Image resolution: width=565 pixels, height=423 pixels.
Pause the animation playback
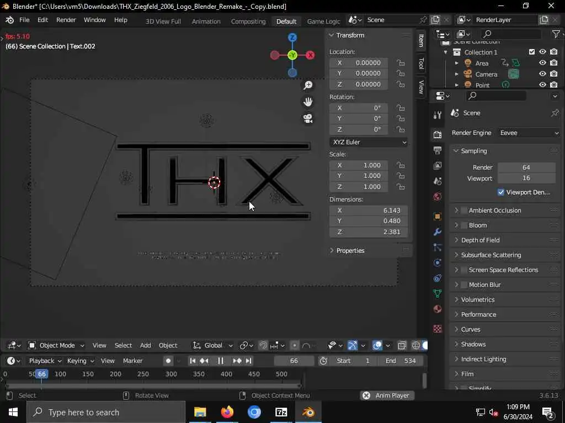[x=221, y=361]
